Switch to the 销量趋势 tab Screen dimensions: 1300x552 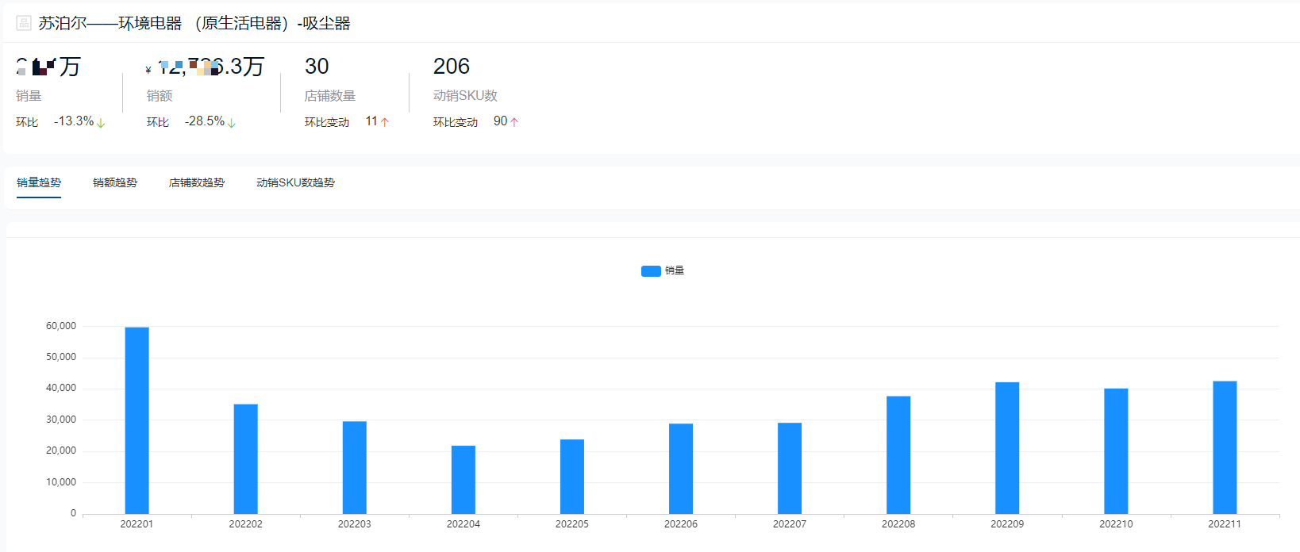tap(39, 182)
